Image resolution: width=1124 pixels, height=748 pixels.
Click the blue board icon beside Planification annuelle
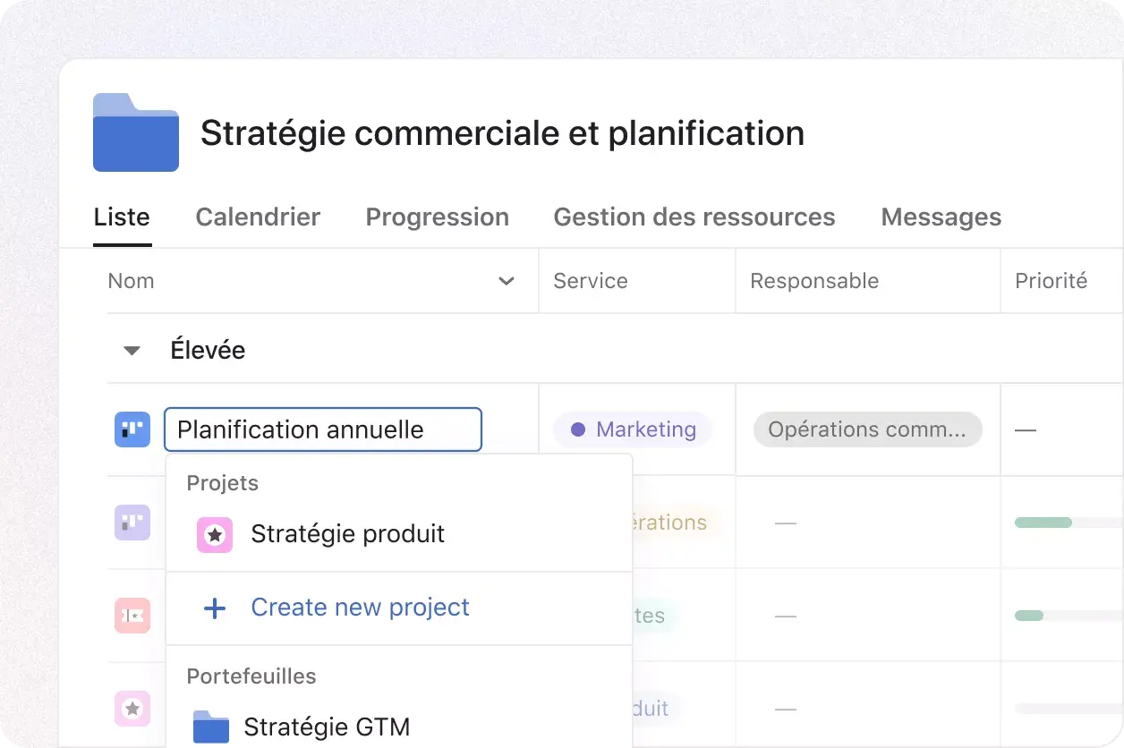coord(132,429)
